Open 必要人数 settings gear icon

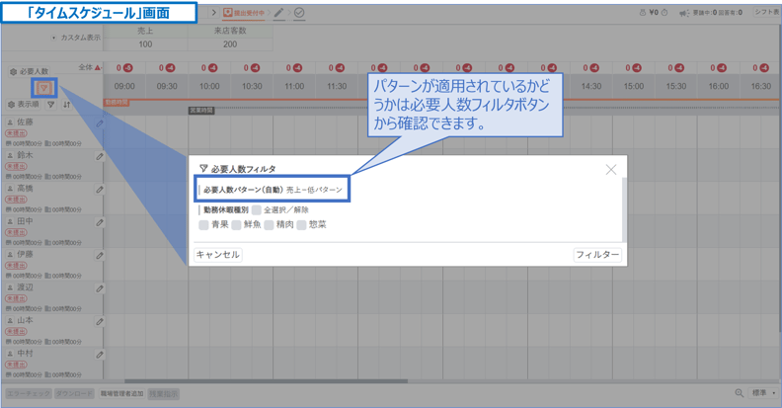[13, 71]
